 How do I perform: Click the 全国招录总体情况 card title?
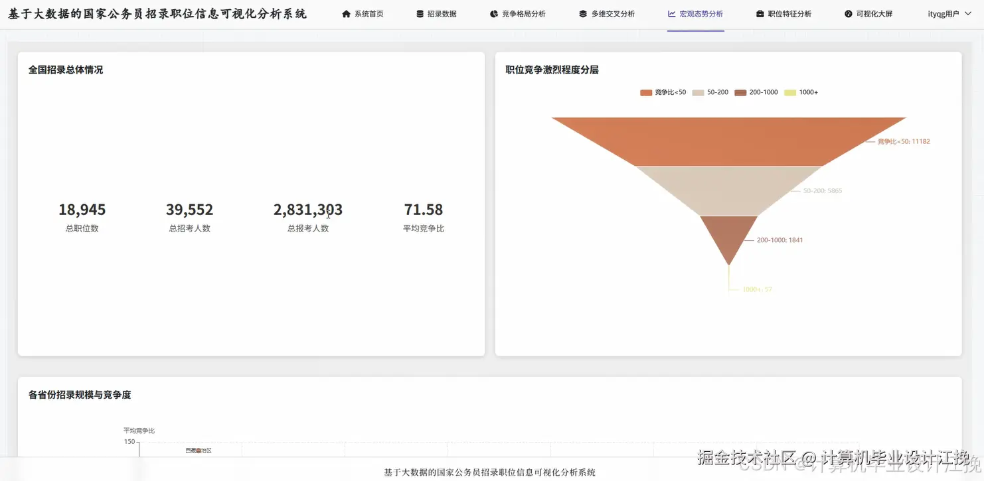coord(66,70)
